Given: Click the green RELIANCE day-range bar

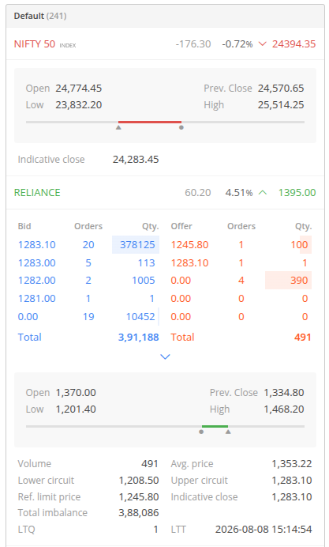Looking at the screenshot, I should pyautogui.click(x=215, y=426).
